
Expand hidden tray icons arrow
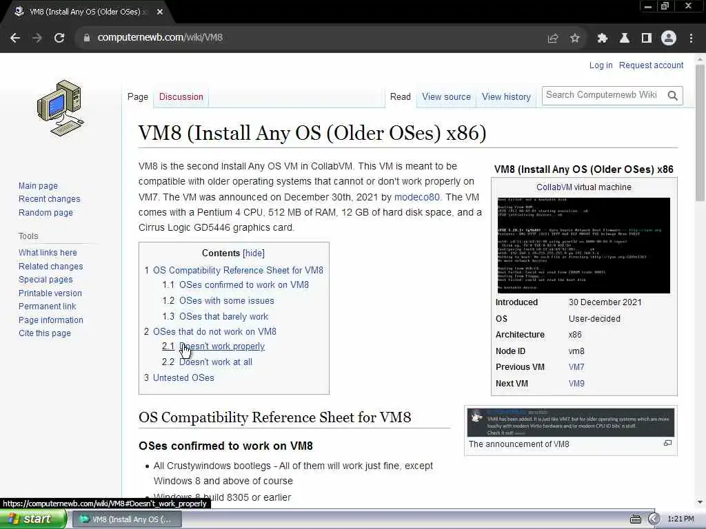pyautogui.click(x=654, y=519)
